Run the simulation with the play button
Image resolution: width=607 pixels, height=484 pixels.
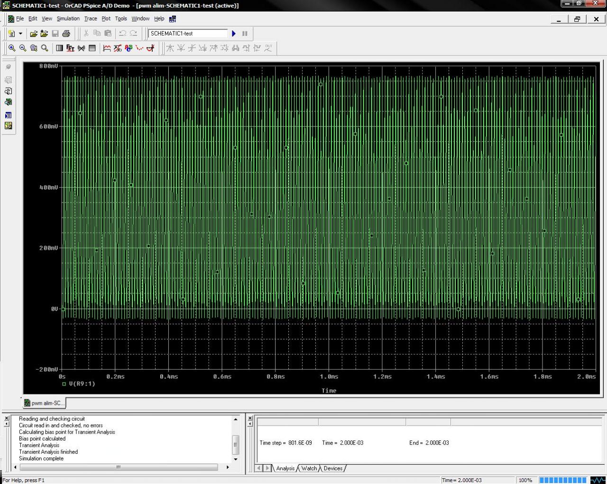point(234,34)
